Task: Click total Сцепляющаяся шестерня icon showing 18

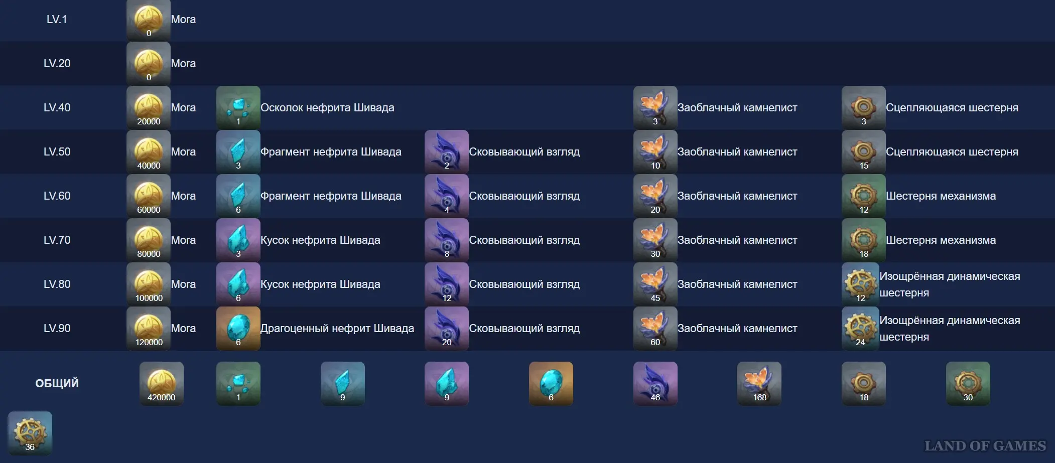Action: pos(864,384)
